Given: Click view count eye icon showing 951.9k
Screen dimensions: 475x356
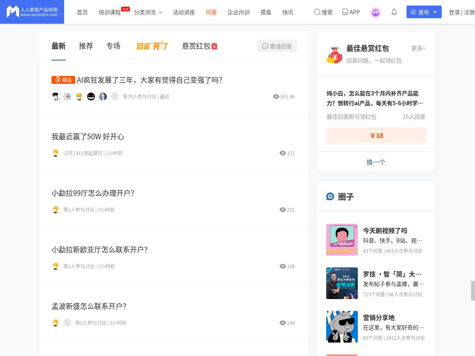Looking at the screenshot, I should pos(276,97).
